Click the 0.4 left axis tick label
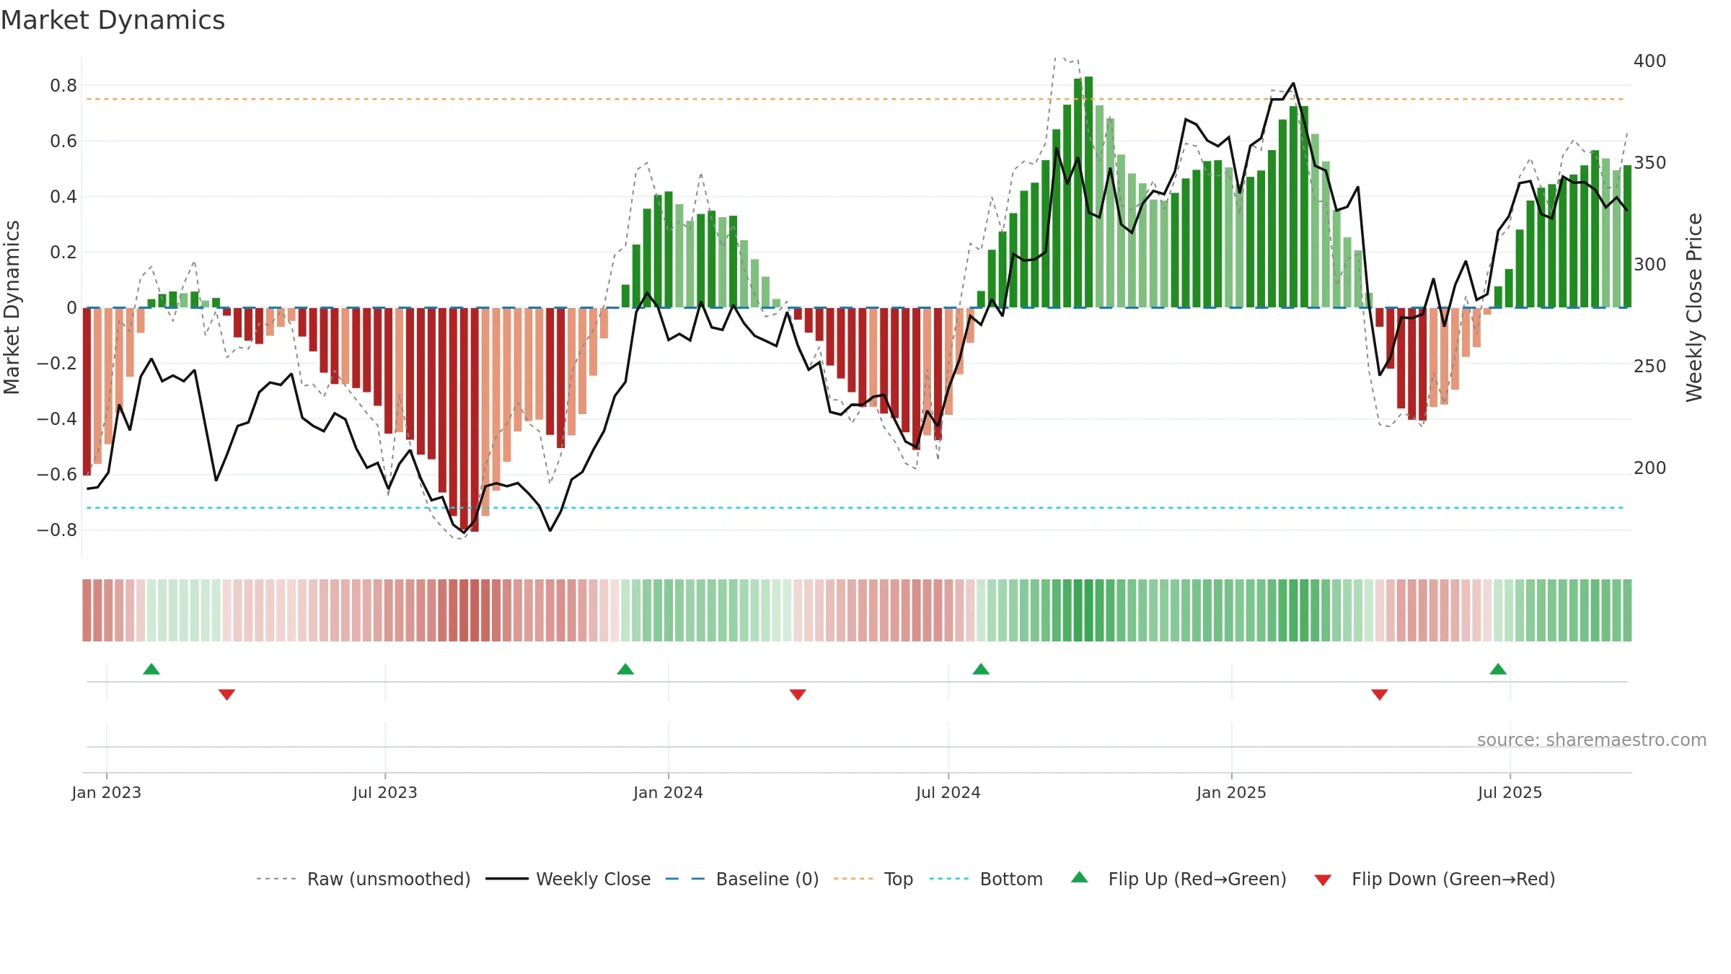The height and width of the screenshot is (974, 1731). [x=63, y=197]
